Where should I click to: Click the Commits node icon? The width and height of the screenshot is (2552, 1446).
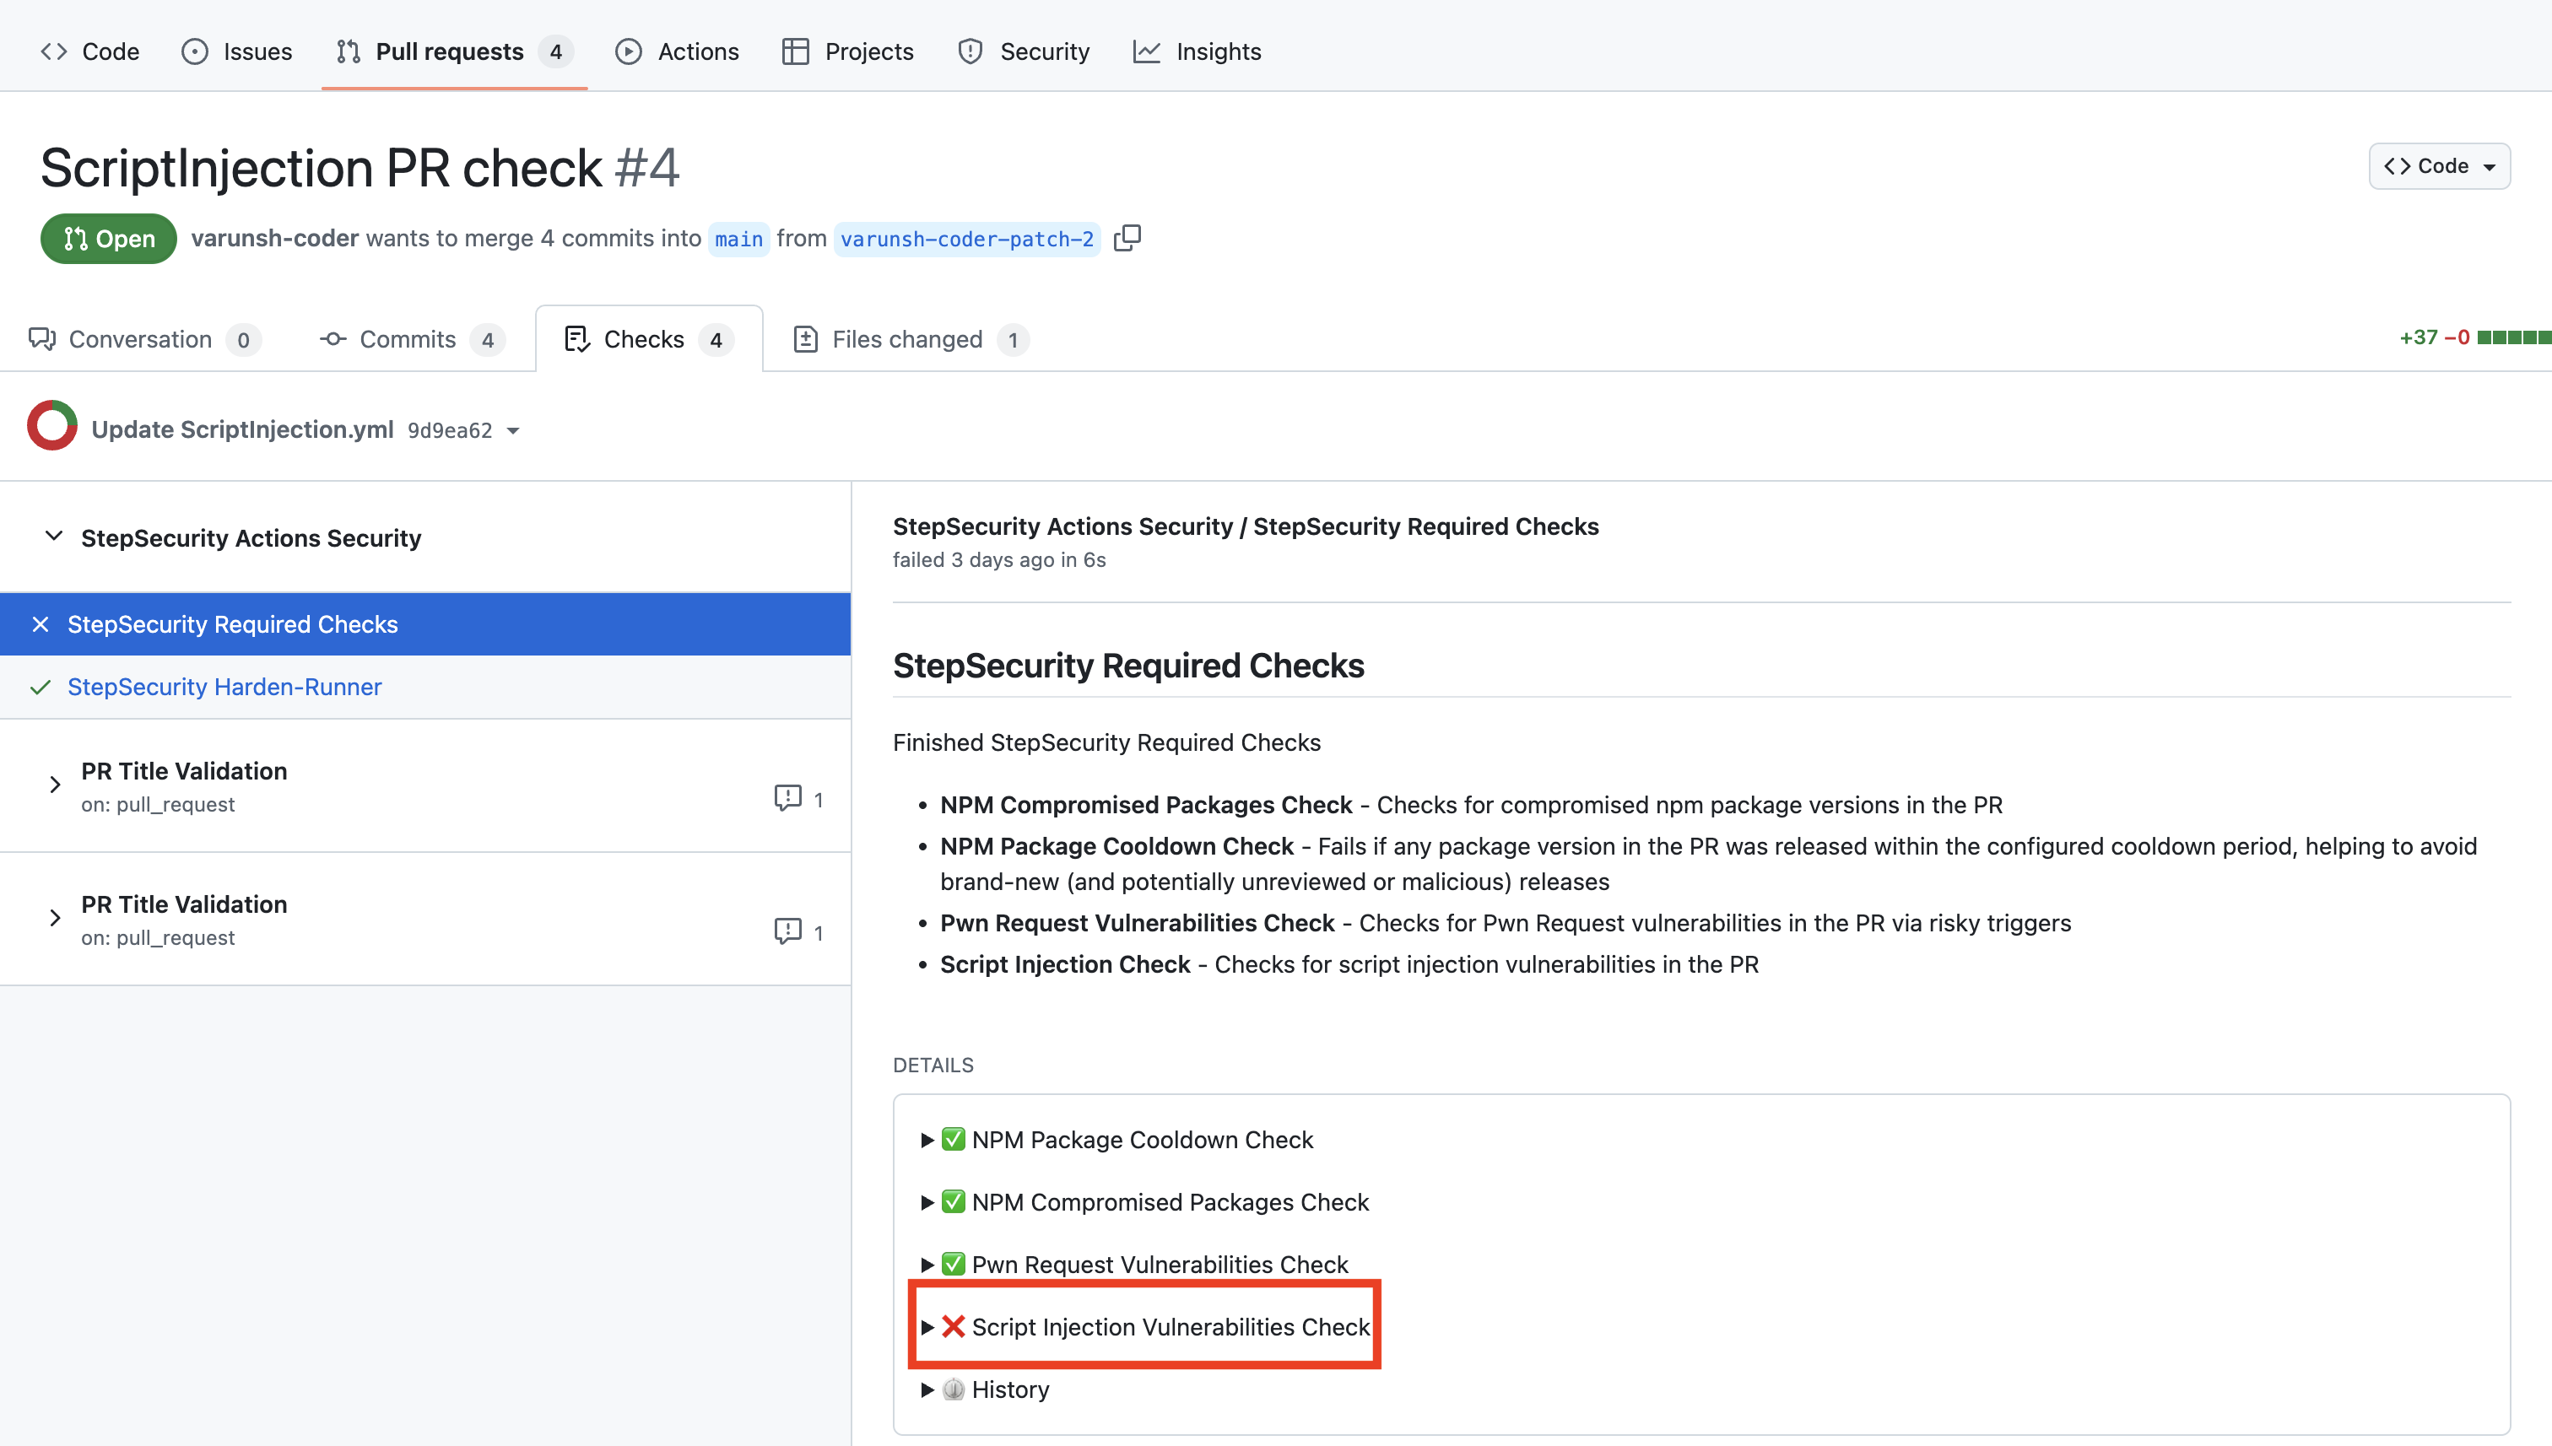[333, 340]
